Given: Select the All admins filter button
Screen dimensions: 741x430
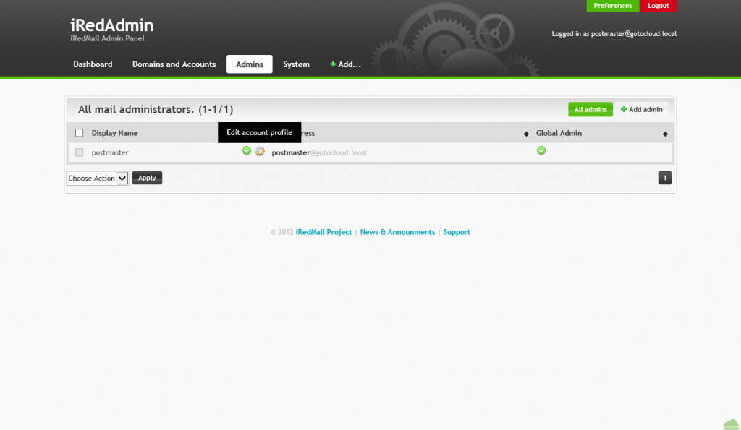Looking at the screenshot, I should pos(590,109).
